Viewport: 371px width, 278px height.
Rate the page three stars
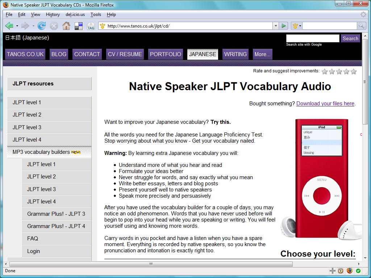[339, 72]
